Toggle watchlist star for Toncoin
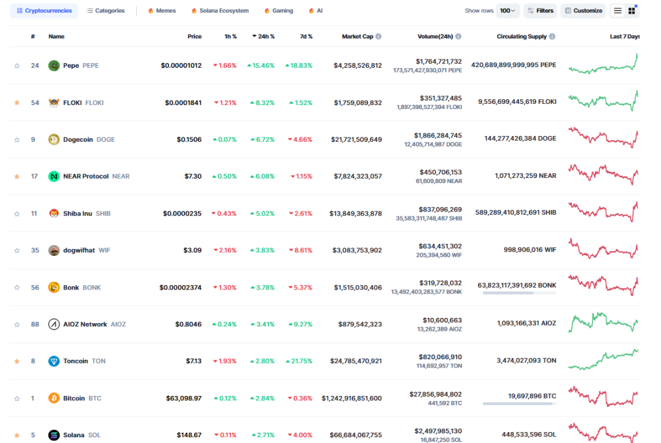The image size is (661, 443). coord(17,361)
